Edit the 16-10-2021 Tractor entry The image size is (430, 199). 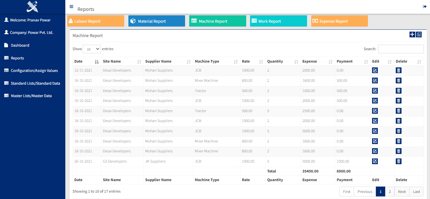(x=375, y=91)
